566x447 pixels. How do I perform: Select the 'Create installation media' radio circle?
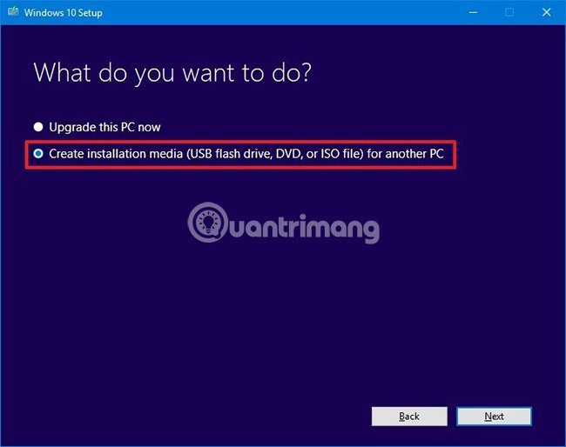coord(38,154)
